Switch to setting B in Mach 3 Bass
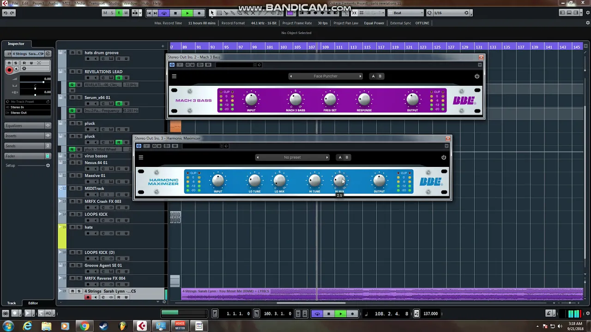This screenshot has width=591, height=332. [x=380, y=76]
